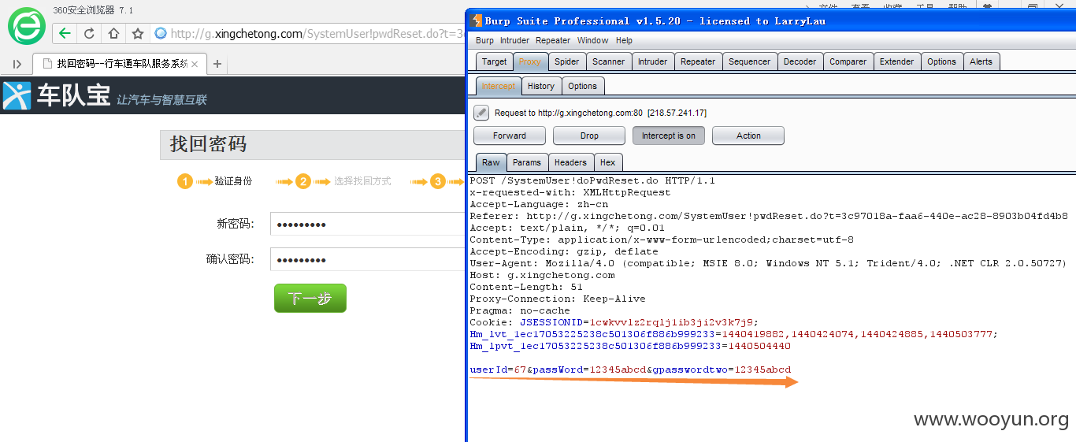Switch to the Repeater tool tab

click(698, 61)
